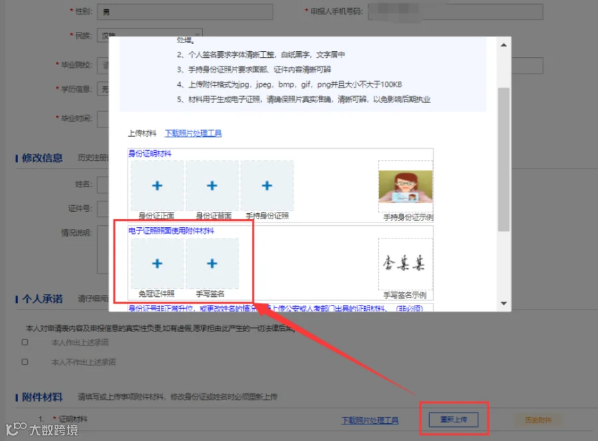Click the 附件材料 section title
Image resolution: width=598 pixels, height=441 pixels.
point(42,397)
